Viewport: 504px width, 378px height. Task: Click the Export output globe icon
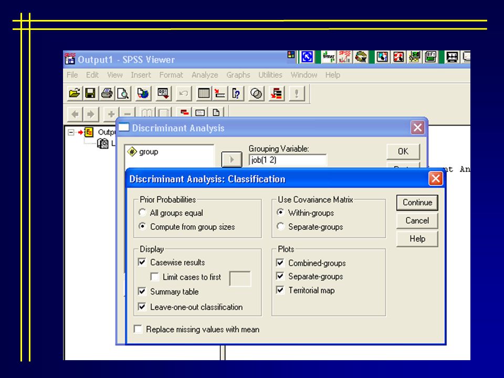coord(143,93)
